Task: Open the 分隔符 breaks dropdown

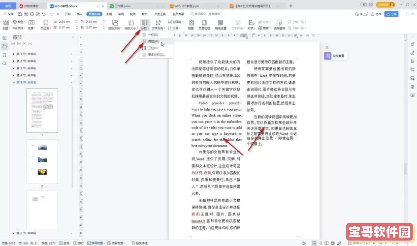Action: [x=176, y=22]
